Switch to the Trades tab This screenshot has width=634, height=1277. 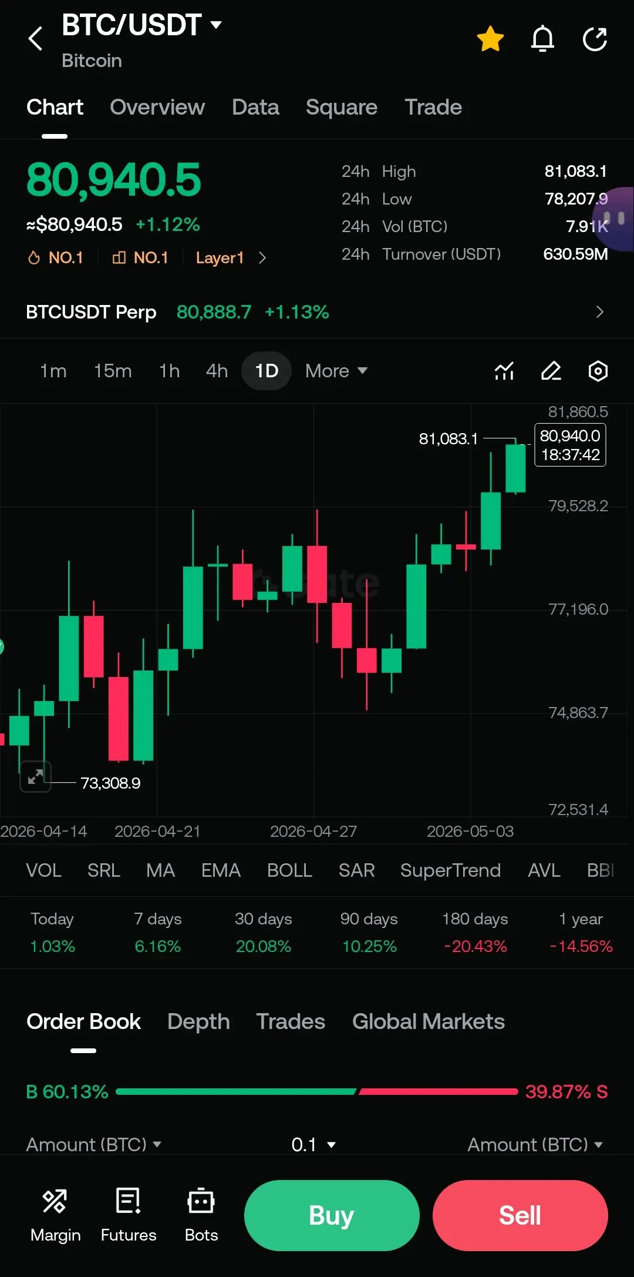pos(291,1022)
